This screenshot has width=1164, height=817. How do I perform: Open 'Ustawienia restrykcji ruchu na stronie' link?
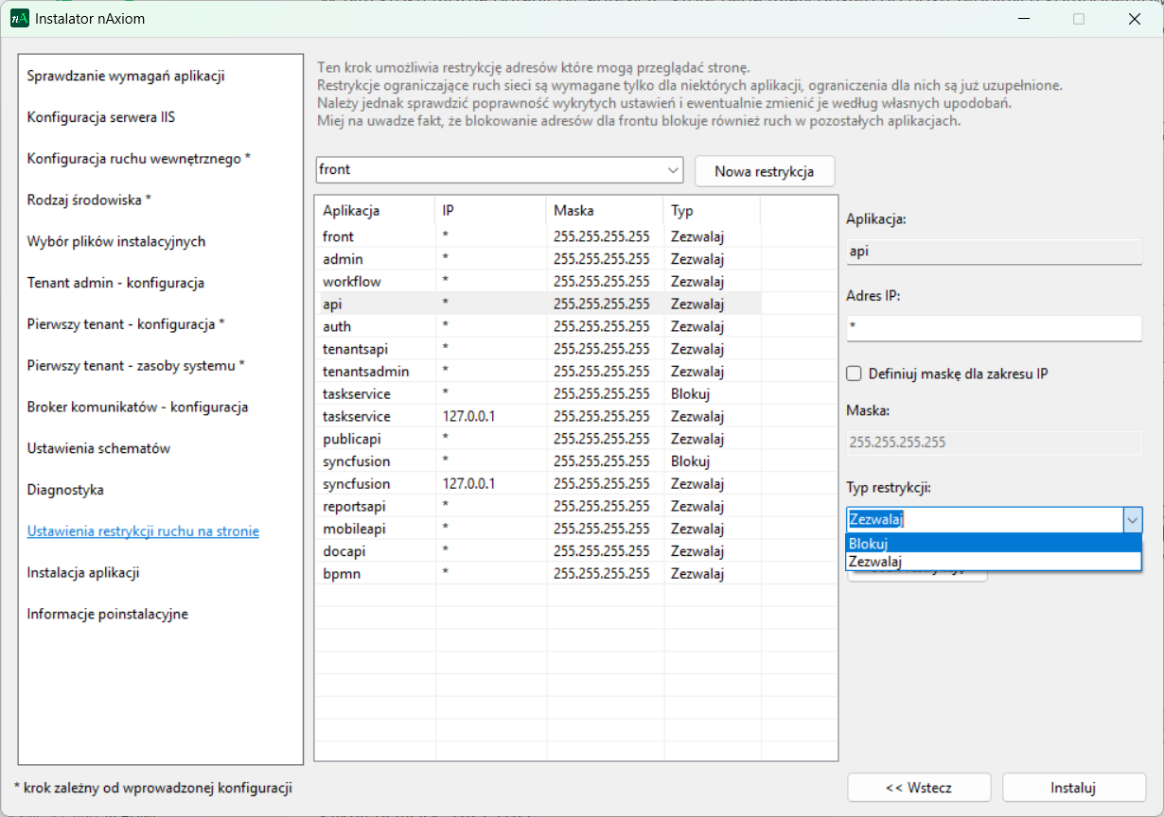click(143, 531)
